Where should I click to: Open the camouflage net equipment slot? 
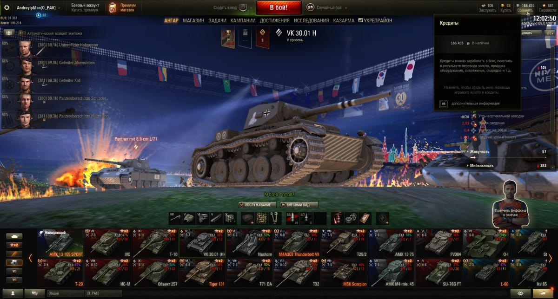click(263, 217)
